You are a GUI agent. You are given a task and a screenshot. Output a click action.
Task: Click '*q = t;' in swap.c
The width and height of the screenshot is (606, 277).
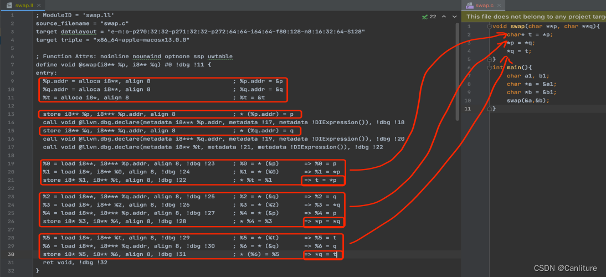click(x=519, y=51)
